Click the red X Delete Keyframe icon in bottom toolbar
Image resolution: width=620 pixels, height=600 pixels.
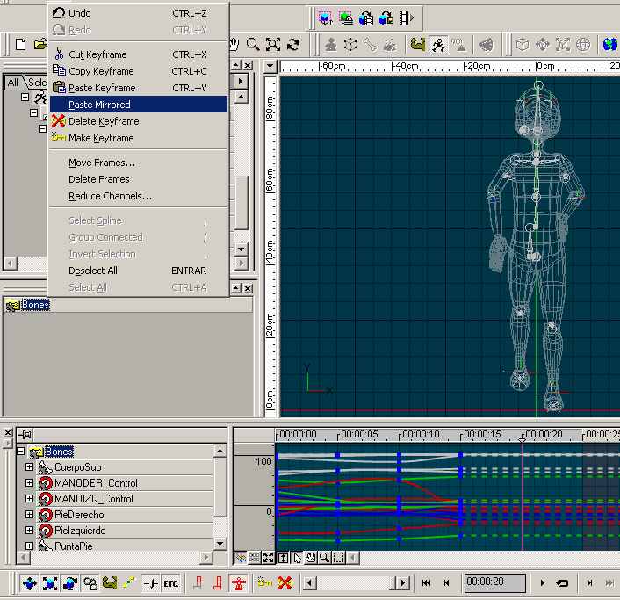pos(285,582)
